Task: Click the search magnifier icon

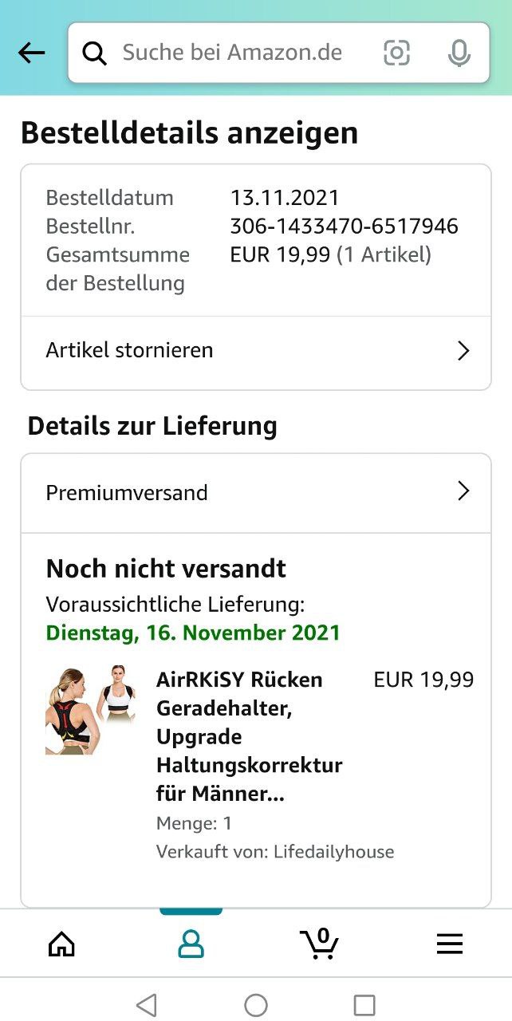Action: click(x=95, y=53)
